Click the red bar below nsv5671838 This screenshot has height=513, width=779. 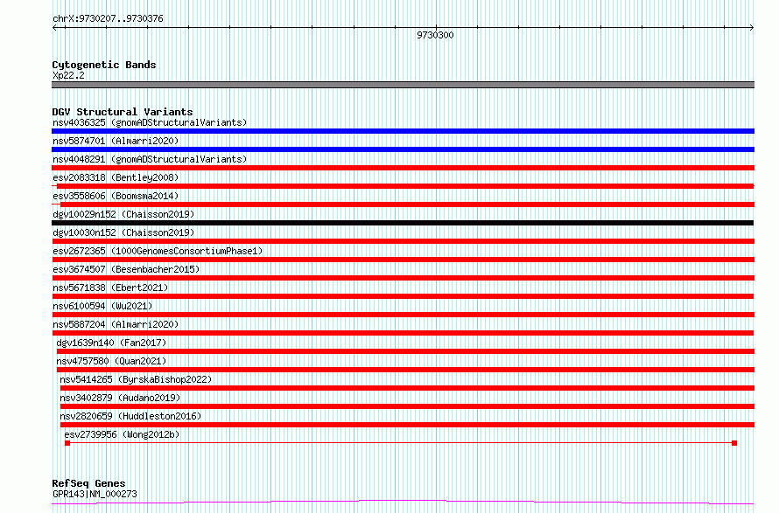[403, 296]
